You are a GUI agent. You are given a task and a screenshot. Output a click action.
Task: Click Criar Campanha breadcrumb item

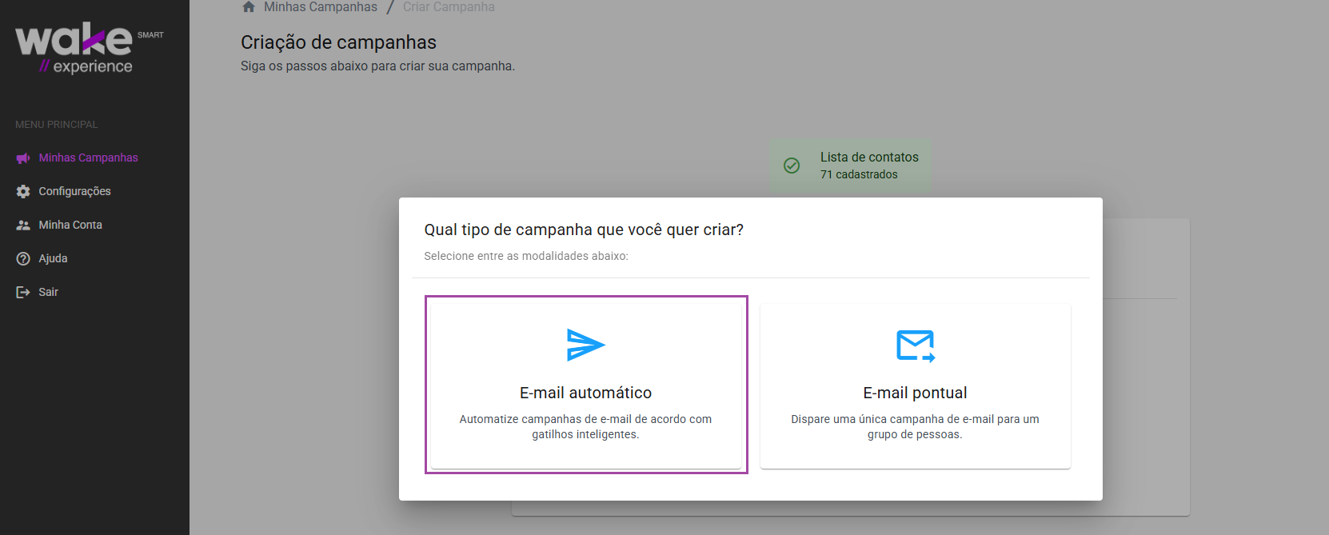(x=449, y=7)
